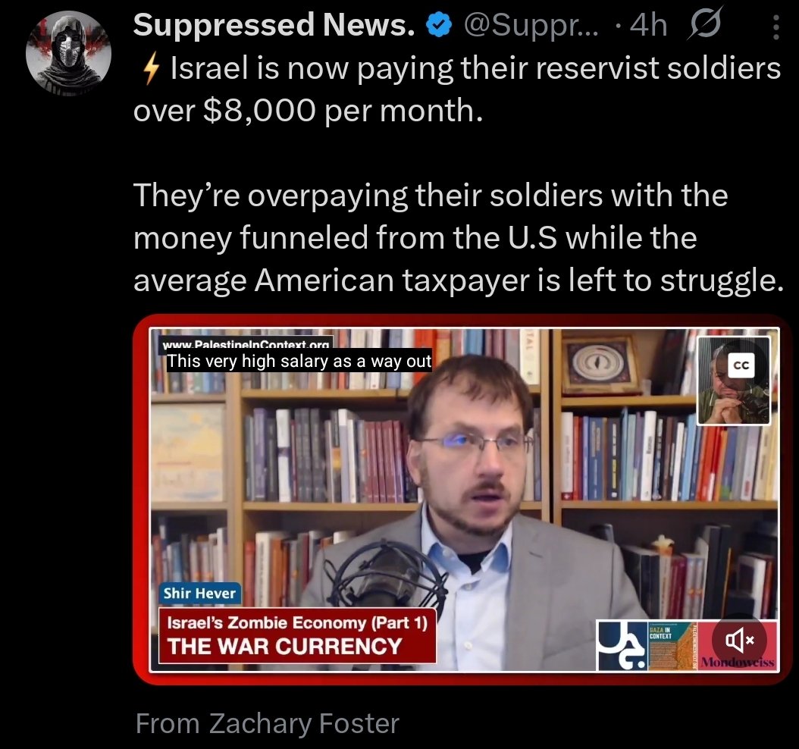Click the PalestineInContext.org watermark
The image size is (799, 749).
point(246,343)
